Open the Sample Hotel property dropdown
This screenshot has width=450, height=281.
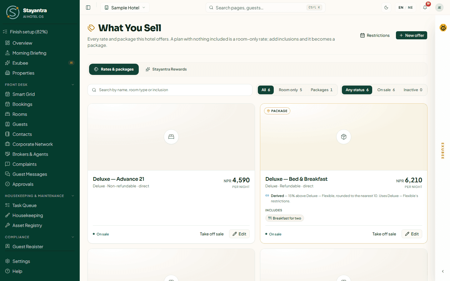point(125,7)
